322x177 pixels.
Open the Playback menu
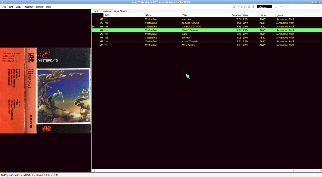click(x=28, y=7)
